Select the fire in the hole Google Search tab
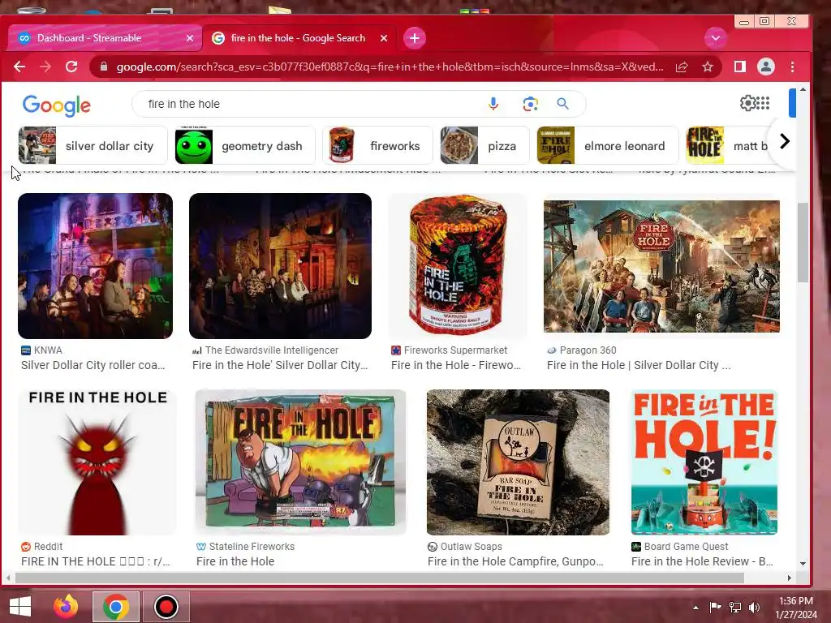 point(298,38)
